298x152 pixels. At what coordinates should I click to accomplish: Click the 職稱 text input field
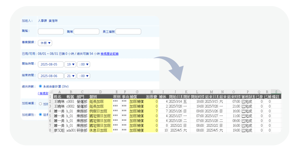click(51, 31)
